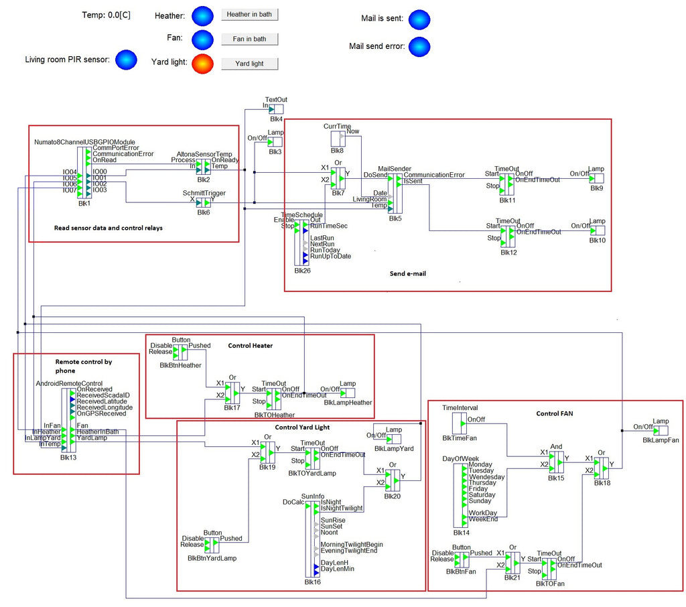Toggle the Yard light button
This screenshot has width=686, height=607.
(249, 64)
